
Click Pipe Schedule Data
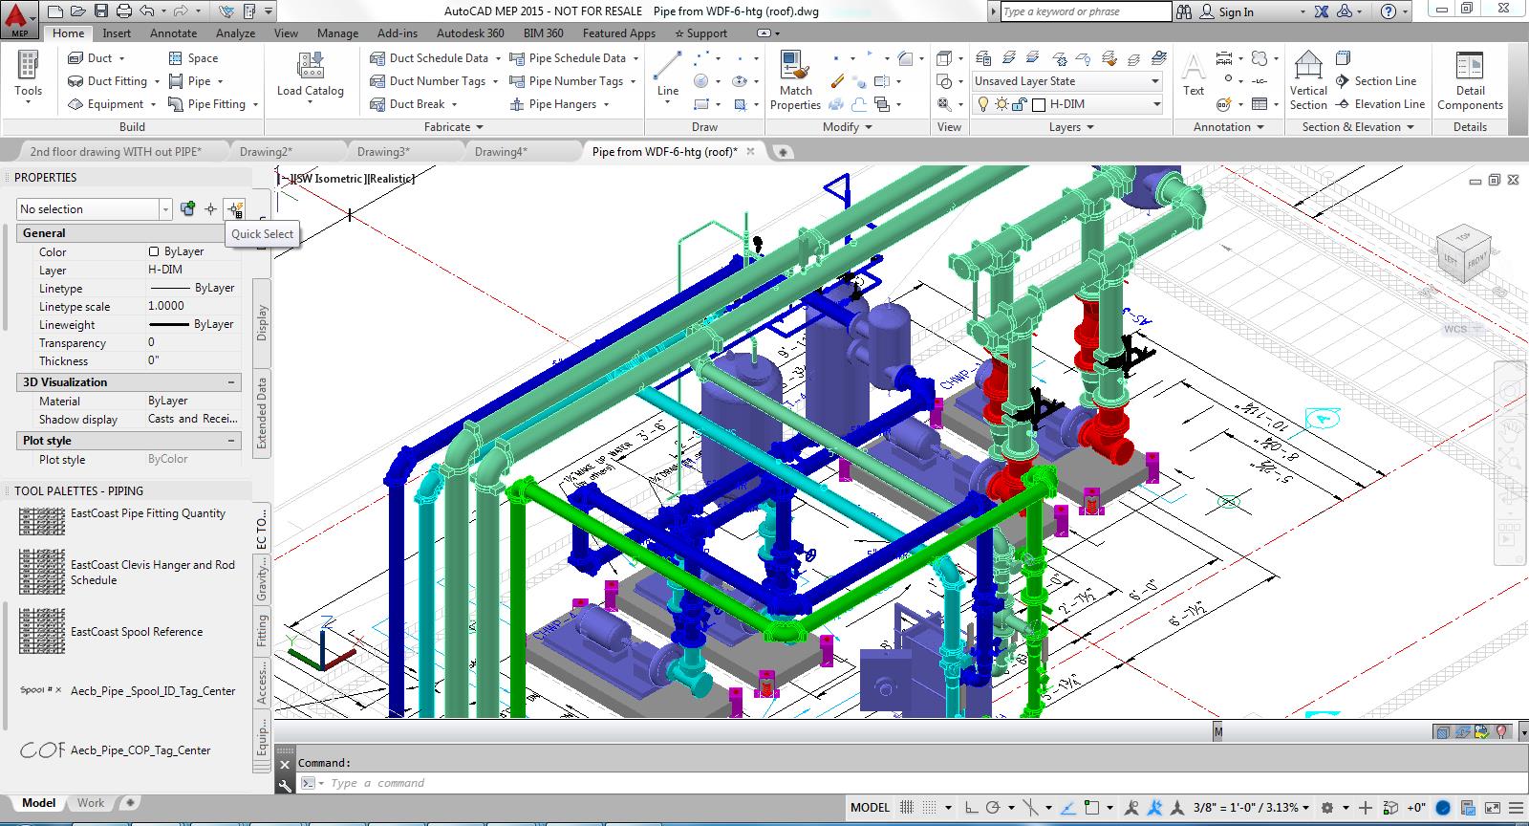[x=573, y=58]
